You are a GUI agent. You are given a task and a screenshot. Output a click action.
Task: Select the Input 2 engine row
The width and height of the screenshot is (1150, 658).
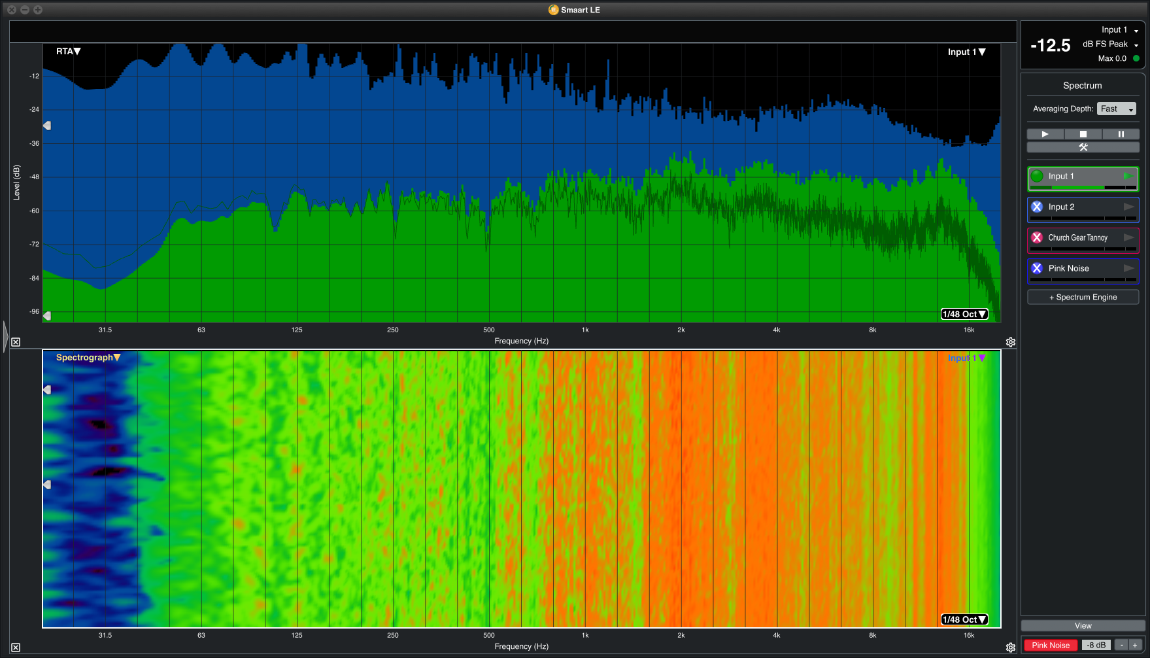[x=1083, y=209]
